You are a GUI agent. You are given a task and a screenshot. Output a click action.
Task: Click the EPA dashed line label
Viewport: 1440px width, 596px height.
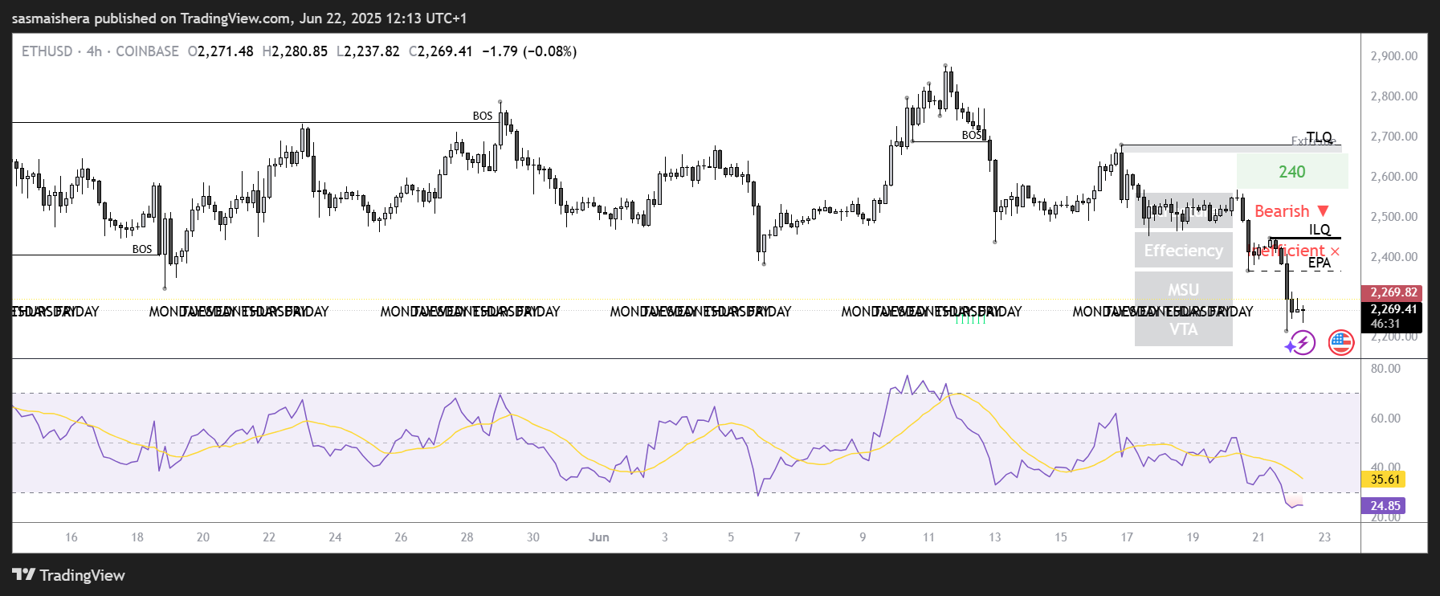1319,263
